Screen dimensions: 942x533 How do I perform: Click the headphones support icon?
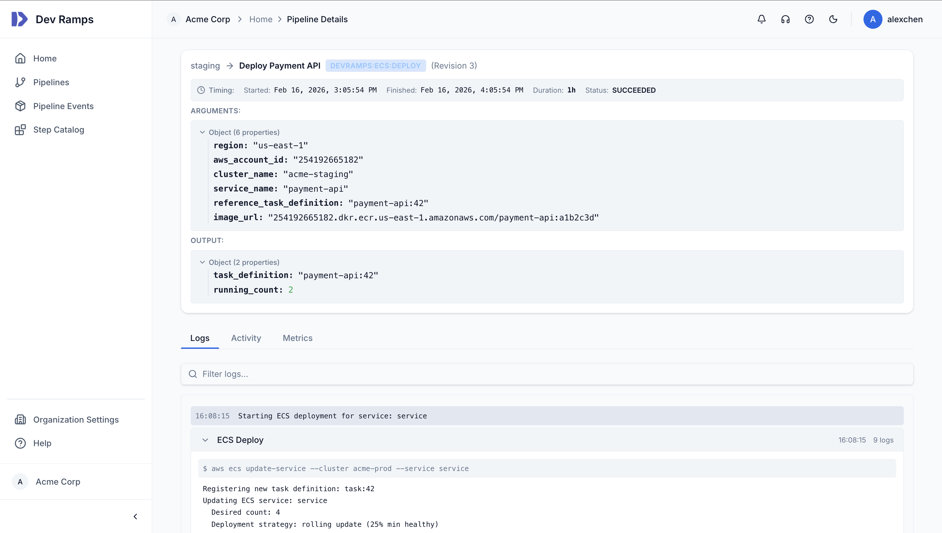[785, 19]
